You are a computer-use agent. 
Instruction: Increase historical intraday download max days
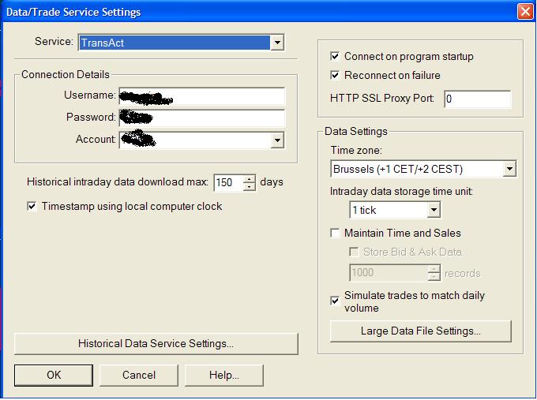(x=250, y=179)
